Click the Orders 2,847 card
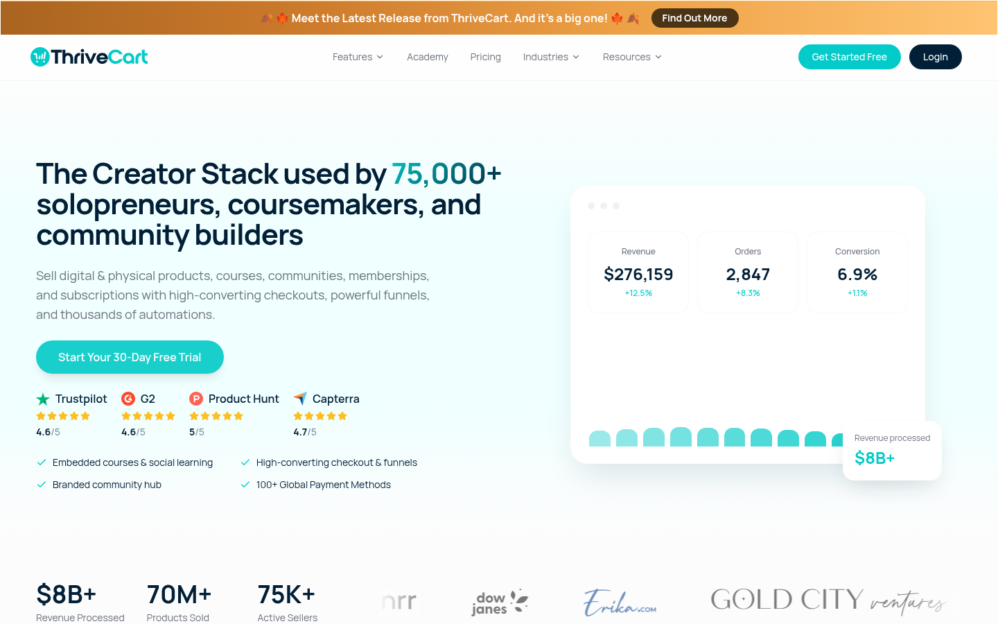Viewport: 998px width, 624px height. pyautogui.click(x=748, y=272)
